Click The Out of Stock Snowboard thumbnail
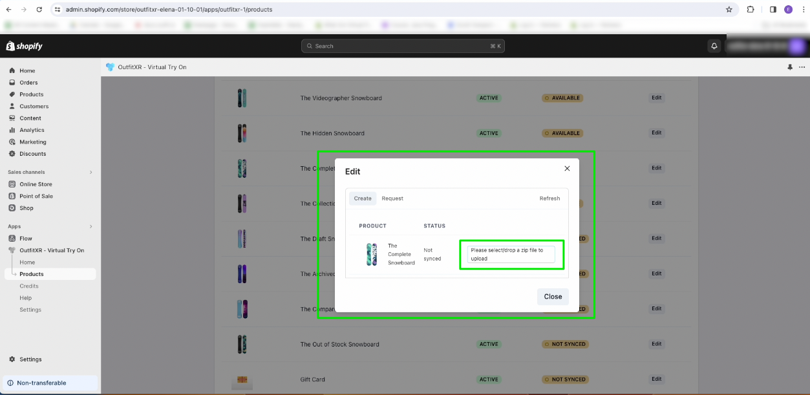The width and height of the screenshot is (810, 395). pyautogui.click(x=242, y=345)
